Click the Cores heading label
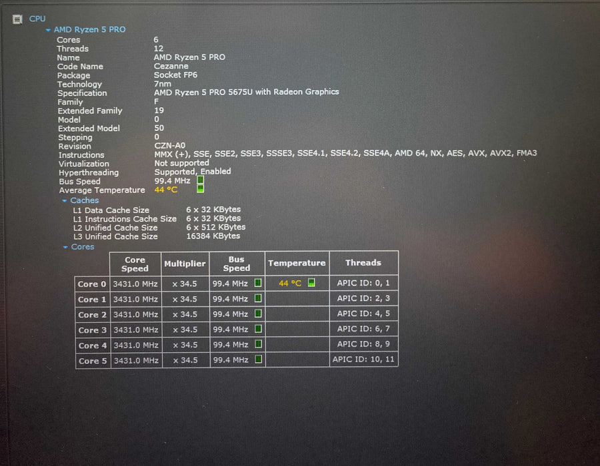The image size is (600, 466). pyautogui.click(x=83, y=247)
